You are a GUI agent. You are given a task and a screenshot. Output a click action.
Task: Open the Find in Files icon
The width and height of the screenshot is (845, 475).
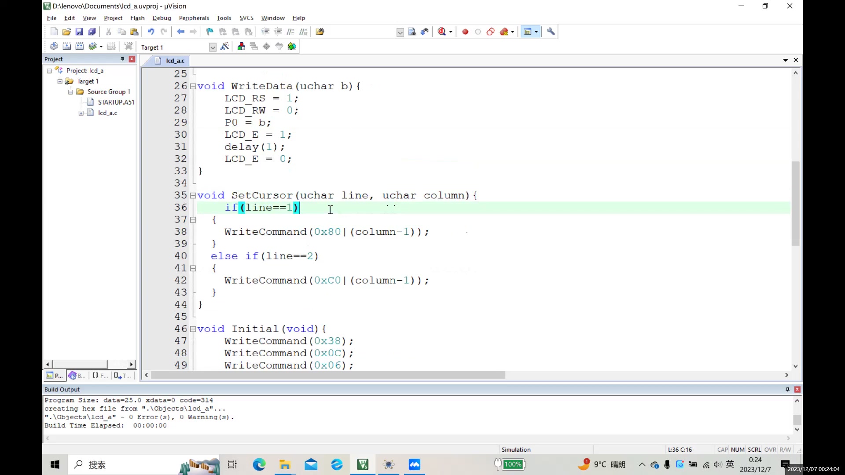pos(320,32)
